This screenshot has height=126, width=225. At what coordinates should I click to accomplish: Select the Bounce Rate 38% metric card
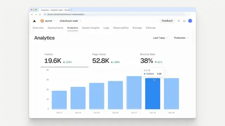coord(160,59)
